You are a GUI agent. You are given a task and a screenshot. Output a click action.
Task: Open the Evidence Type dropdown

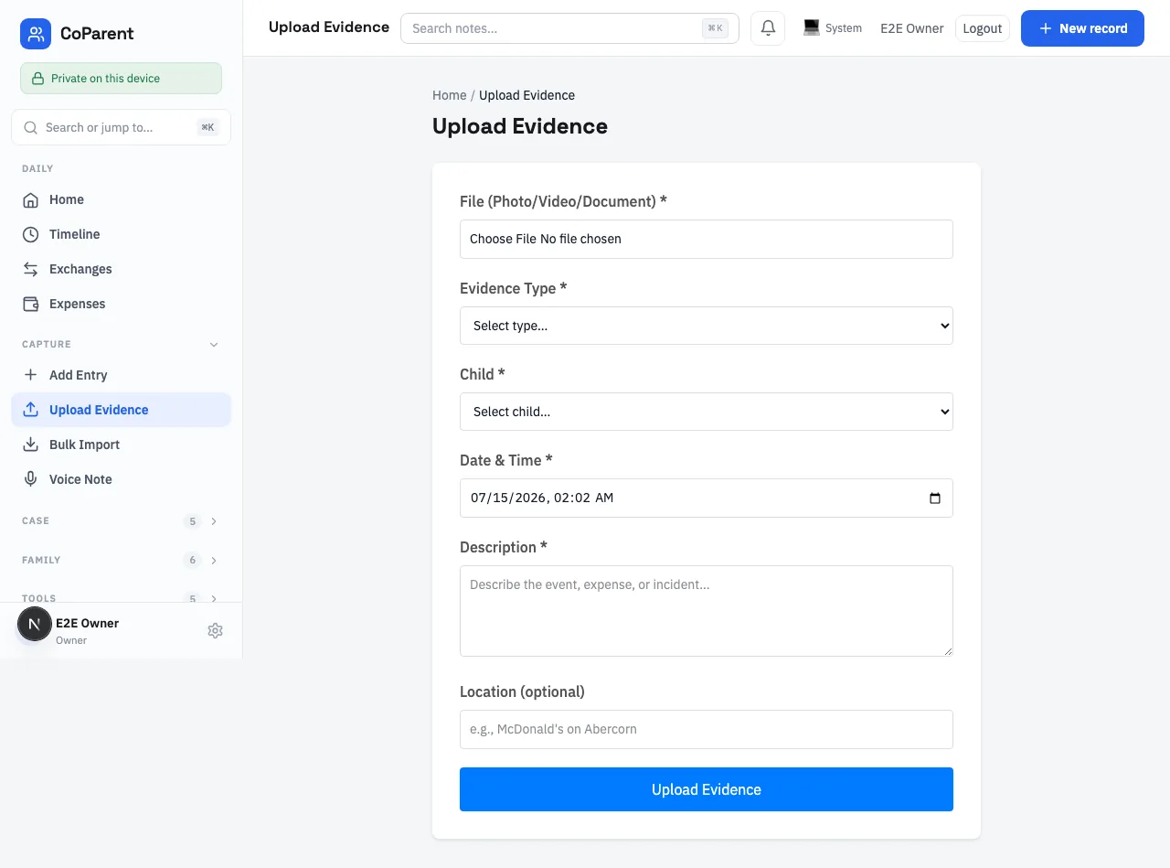click(x=707, y=326)
